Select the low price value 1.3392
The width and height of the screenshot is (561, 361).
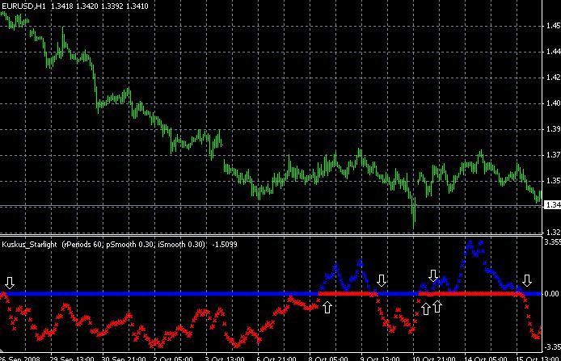click(112, 6)
